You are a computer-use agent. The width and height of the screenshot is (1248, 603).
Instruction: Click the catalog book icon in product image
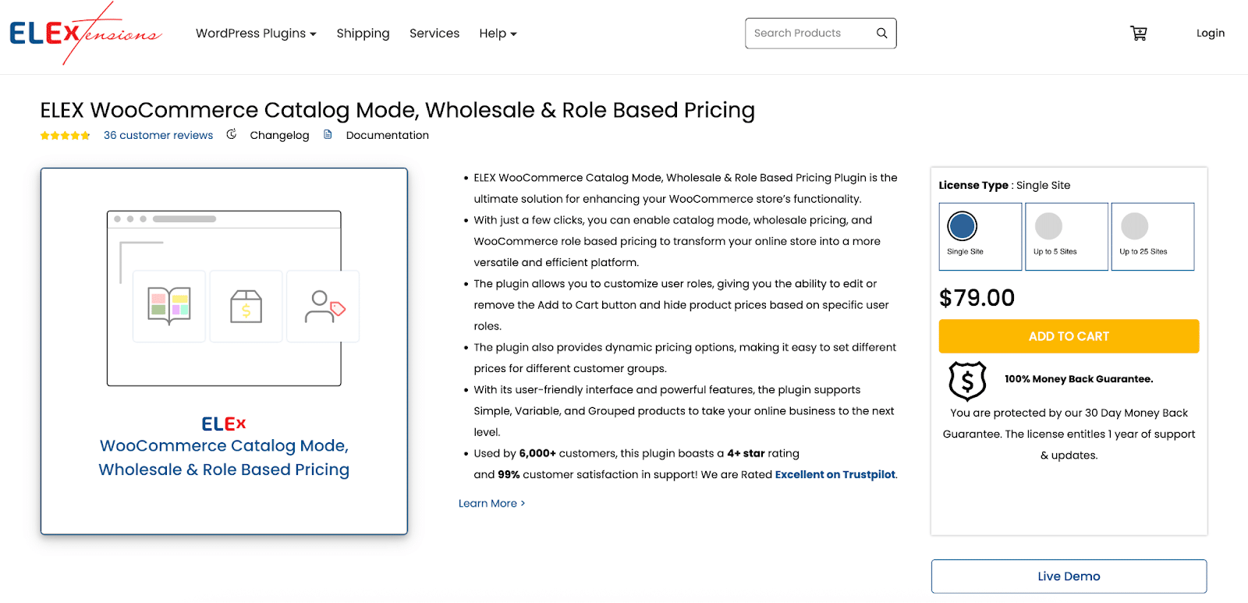click(x=169, y=306)
